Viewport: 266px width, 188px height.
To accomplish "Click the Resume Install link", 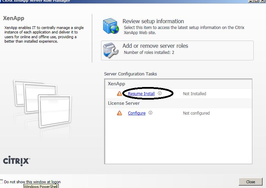I will (x=141, y=93).
